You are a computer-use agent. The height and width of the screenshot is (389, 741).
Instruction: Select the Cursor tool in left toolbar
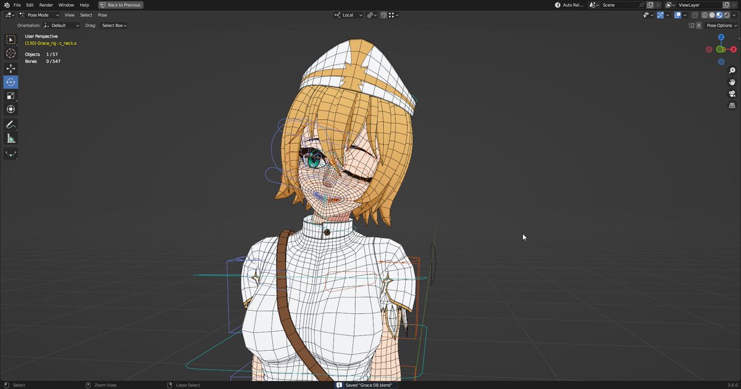click(11, 53)
